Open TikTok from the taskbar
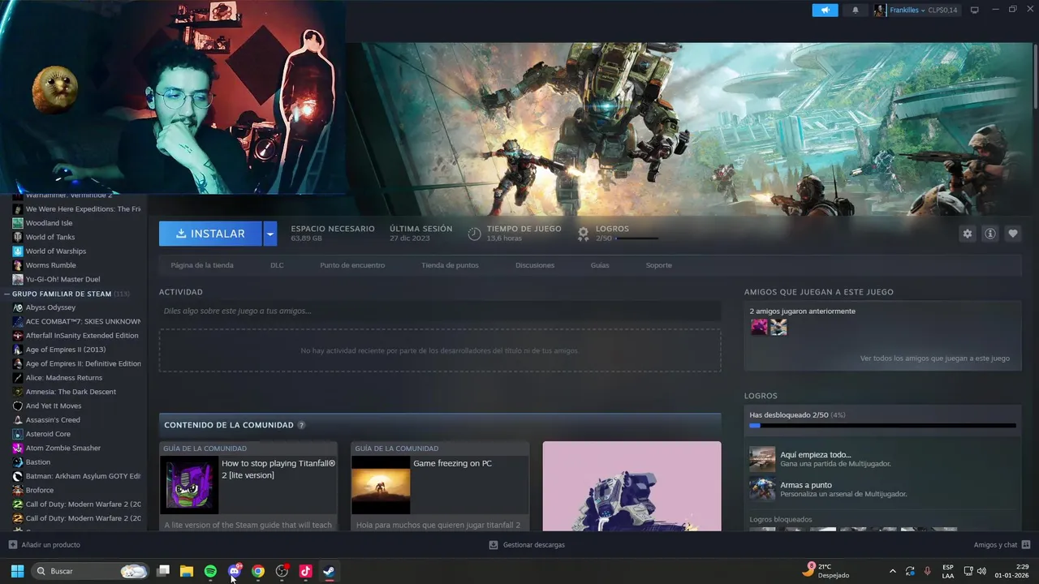The width and height of the screenshot is (1039, 584). [x=305, y=571]
